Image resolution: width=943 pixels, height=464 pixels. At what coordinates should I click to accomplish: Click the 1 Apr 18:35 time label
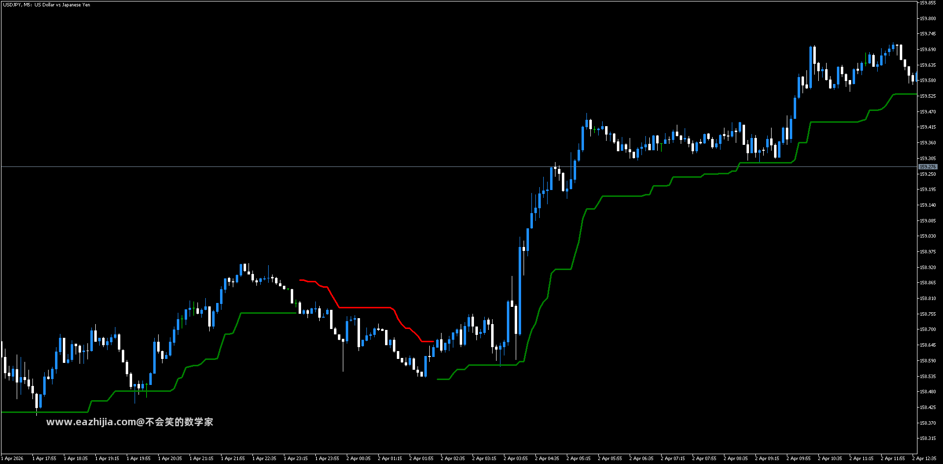(x=76, y=459)
